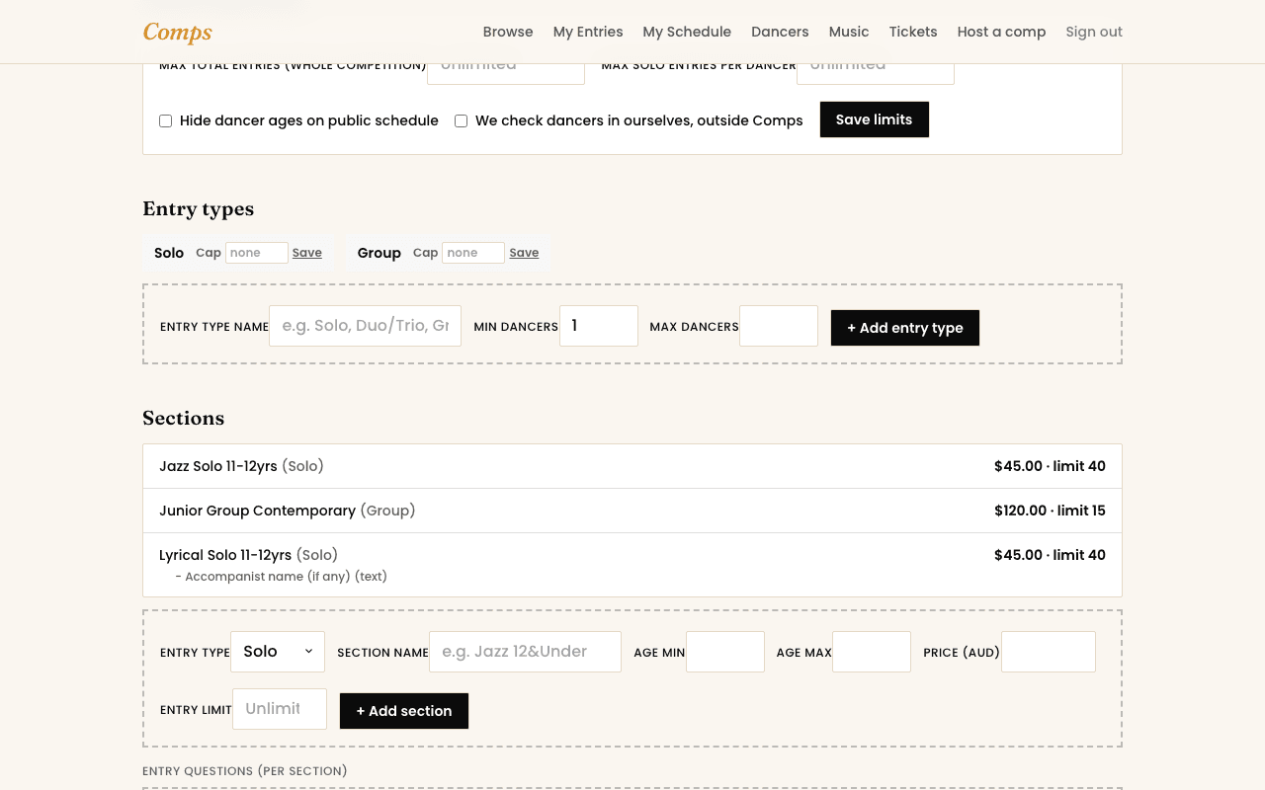
Task: Open Host a comp
Action: 1001,32
